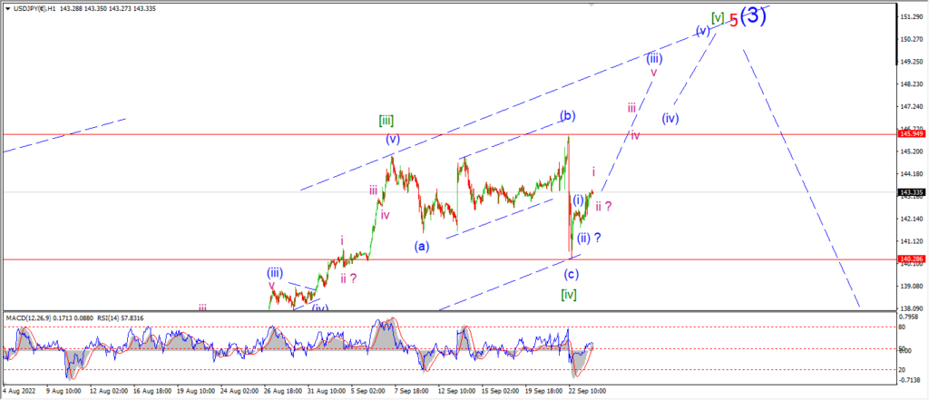
Task: Select the red 145.949 price level tag
Action: pyautogui.click(x=910, y=134)
